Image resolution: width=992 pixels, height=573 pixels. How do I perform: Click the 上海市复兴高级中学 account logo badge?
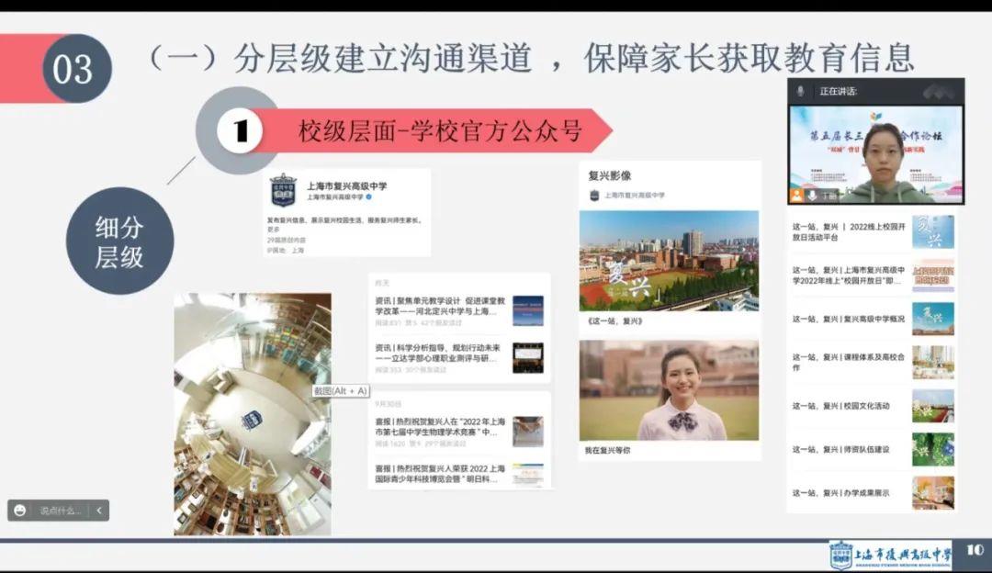[x=283, y=190]
